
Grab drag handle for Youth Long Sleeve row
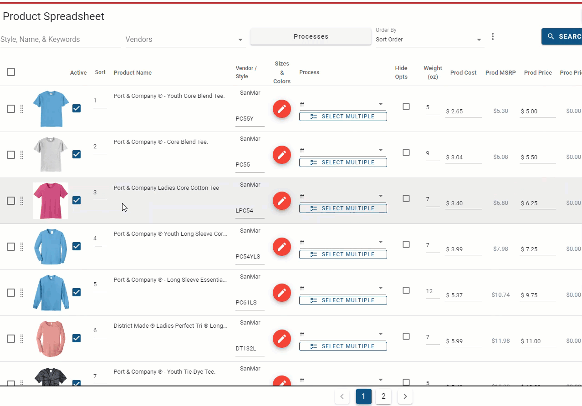pyautogui.click(x=22, y=247)
